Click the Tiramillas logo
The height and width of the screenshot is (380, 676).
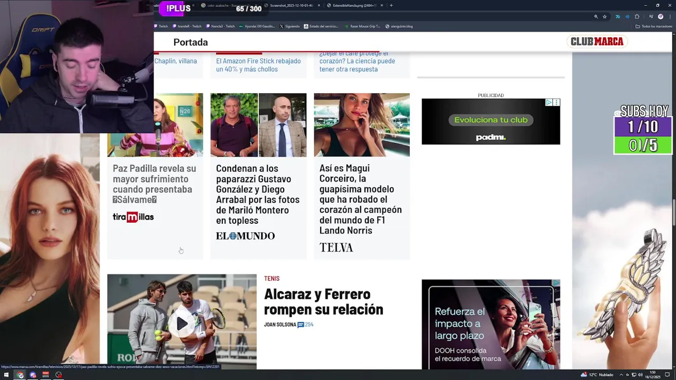pyautogui.click(x=133, y=217)
